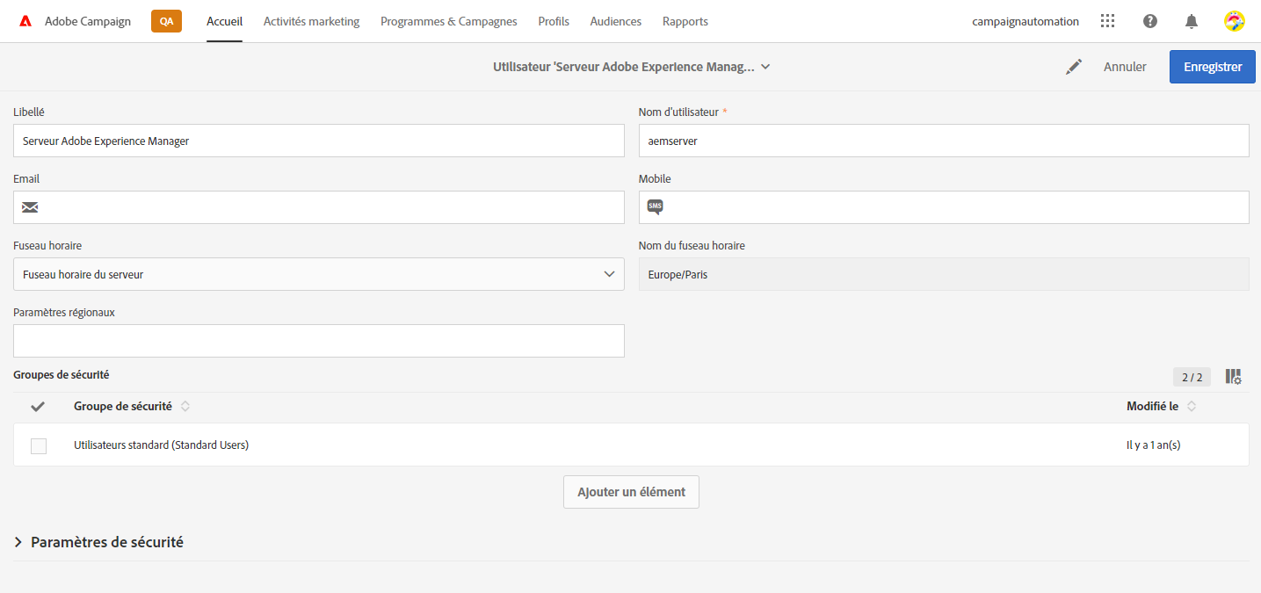Click the Enregistrer button
The width and height of the screenshot is (1261, 593).
tap(1212, 67)
